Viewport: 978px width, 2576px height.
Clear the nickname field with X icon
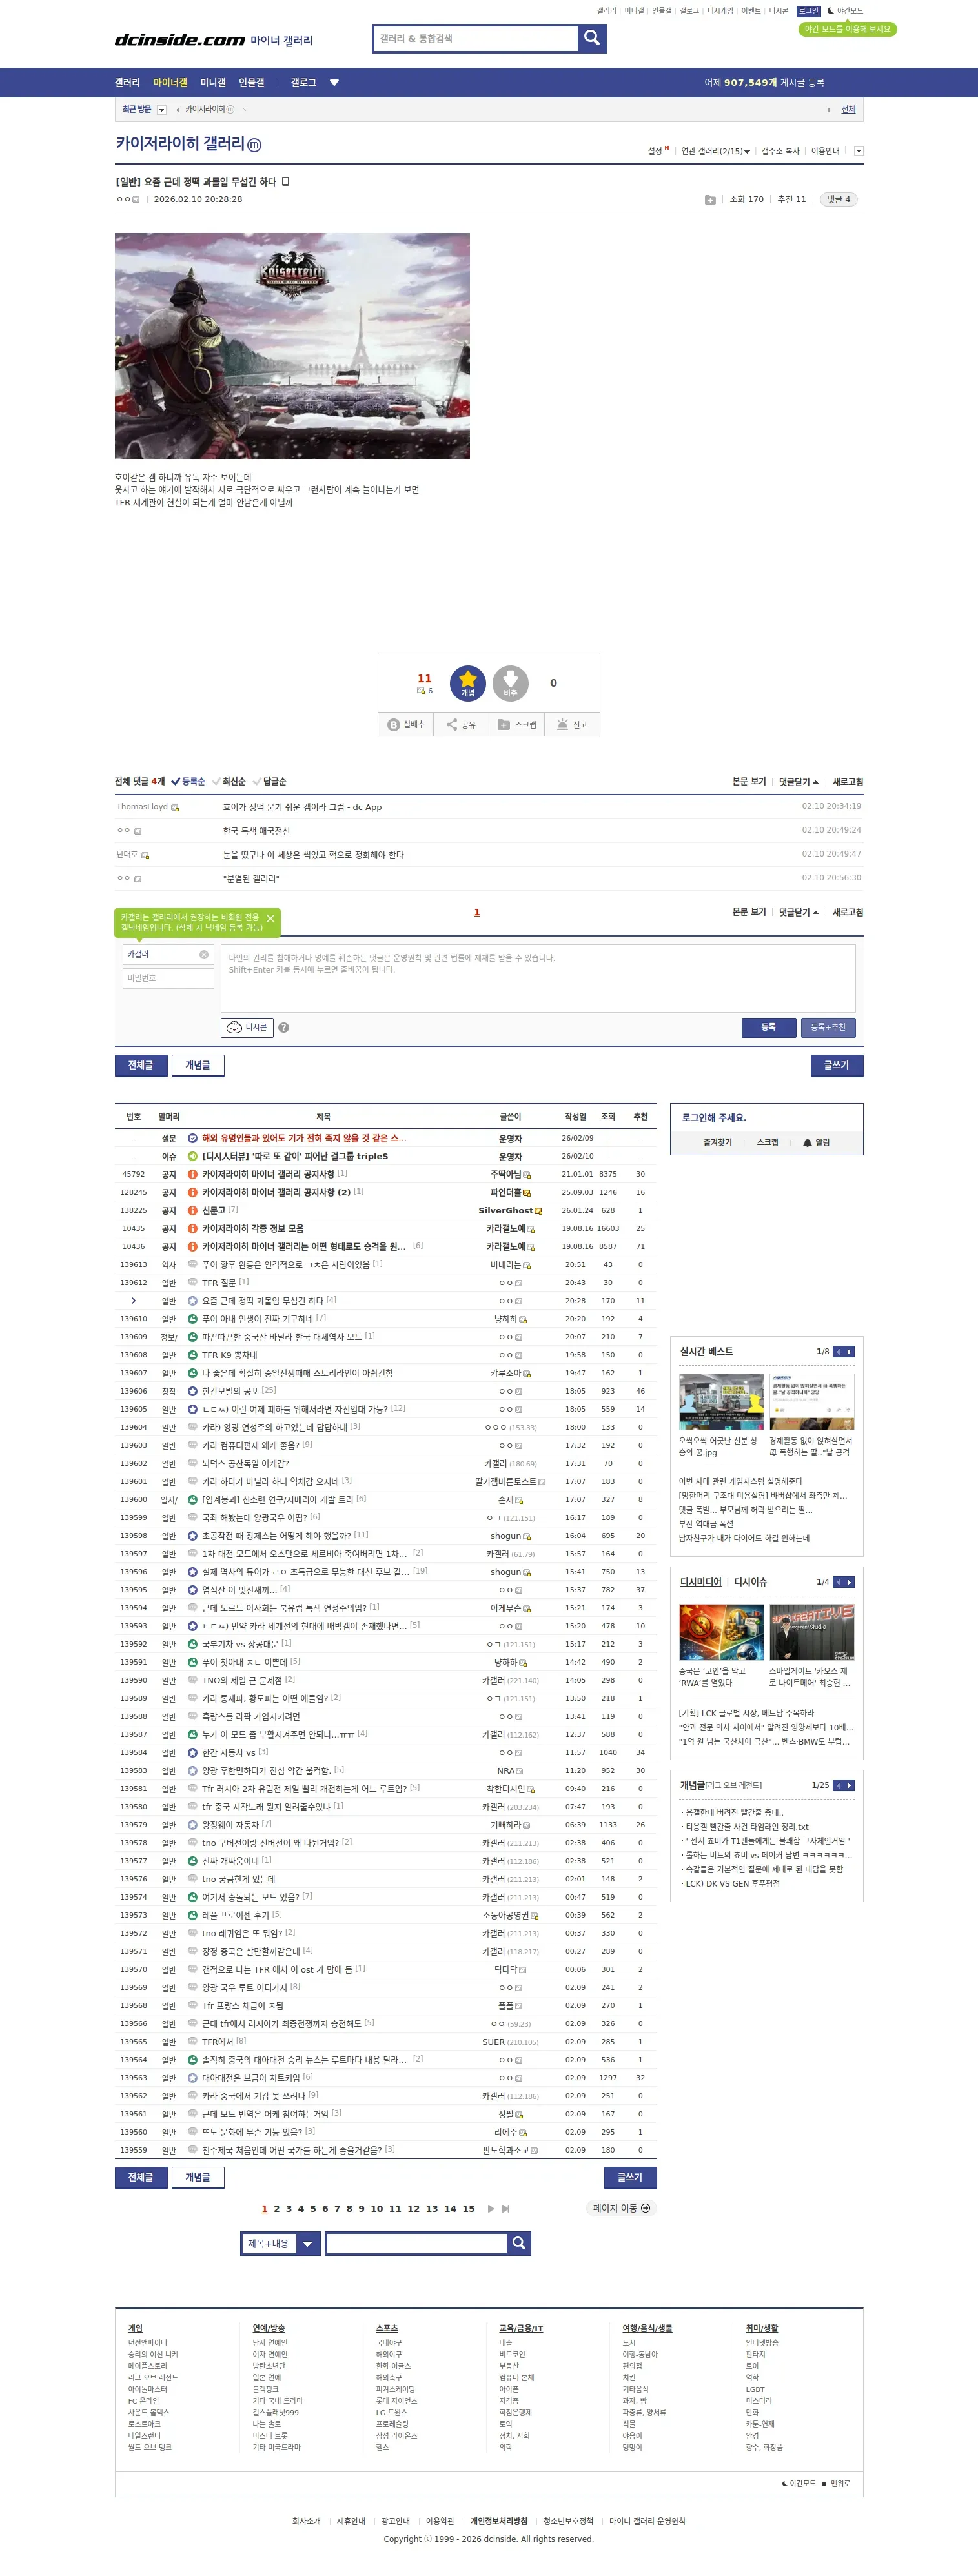(x=204, y=954)
